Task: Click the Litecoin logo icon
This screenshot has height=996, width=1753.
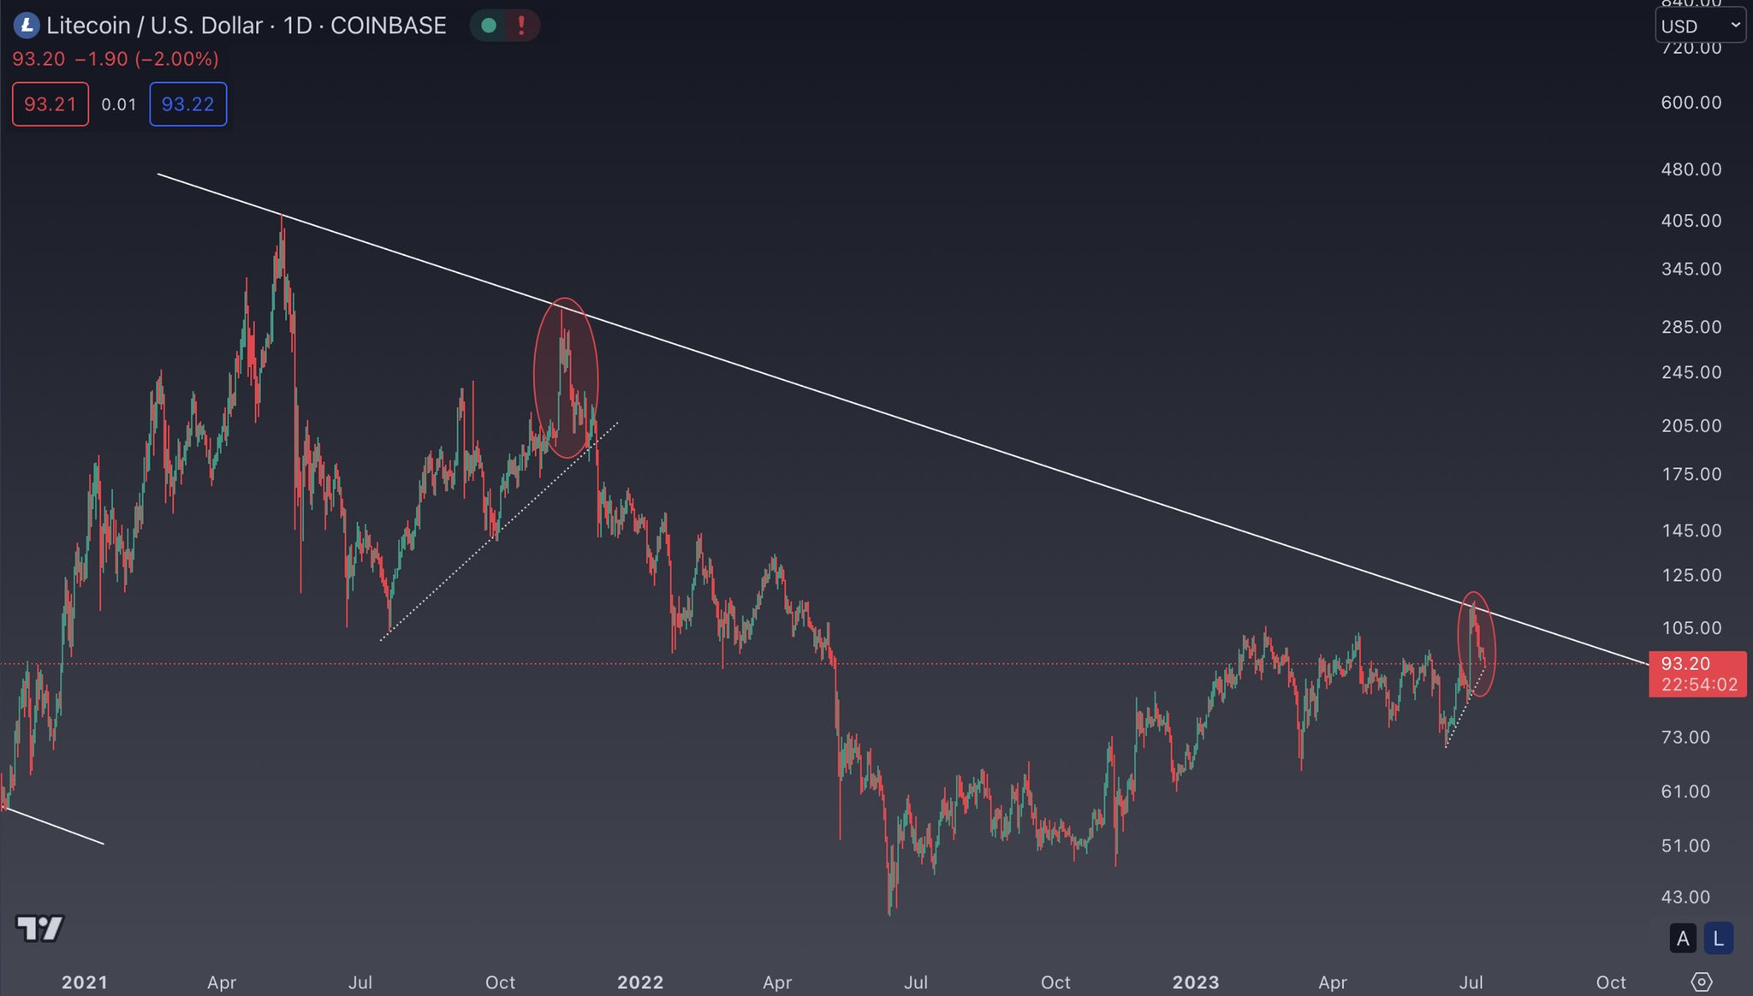Action: point(27,26)
